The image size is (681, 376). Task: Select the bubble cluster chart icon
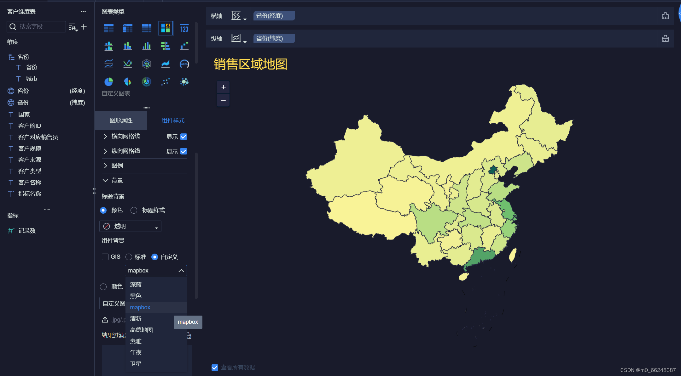click(184, 82)
